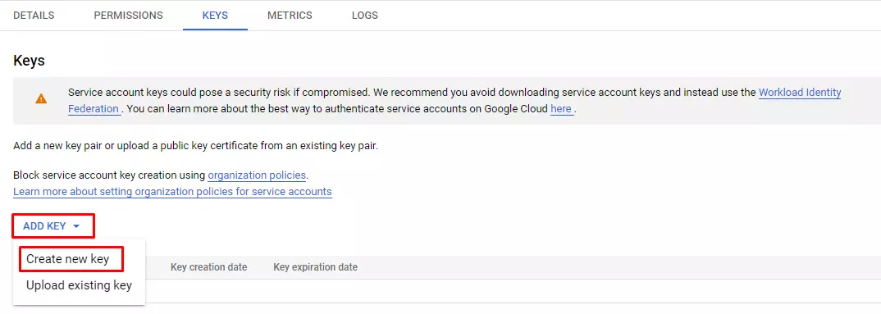881x314 pixels.
Task: Click the ADD KEY button label
Action: pyautogui.click(x=44, y=226)
